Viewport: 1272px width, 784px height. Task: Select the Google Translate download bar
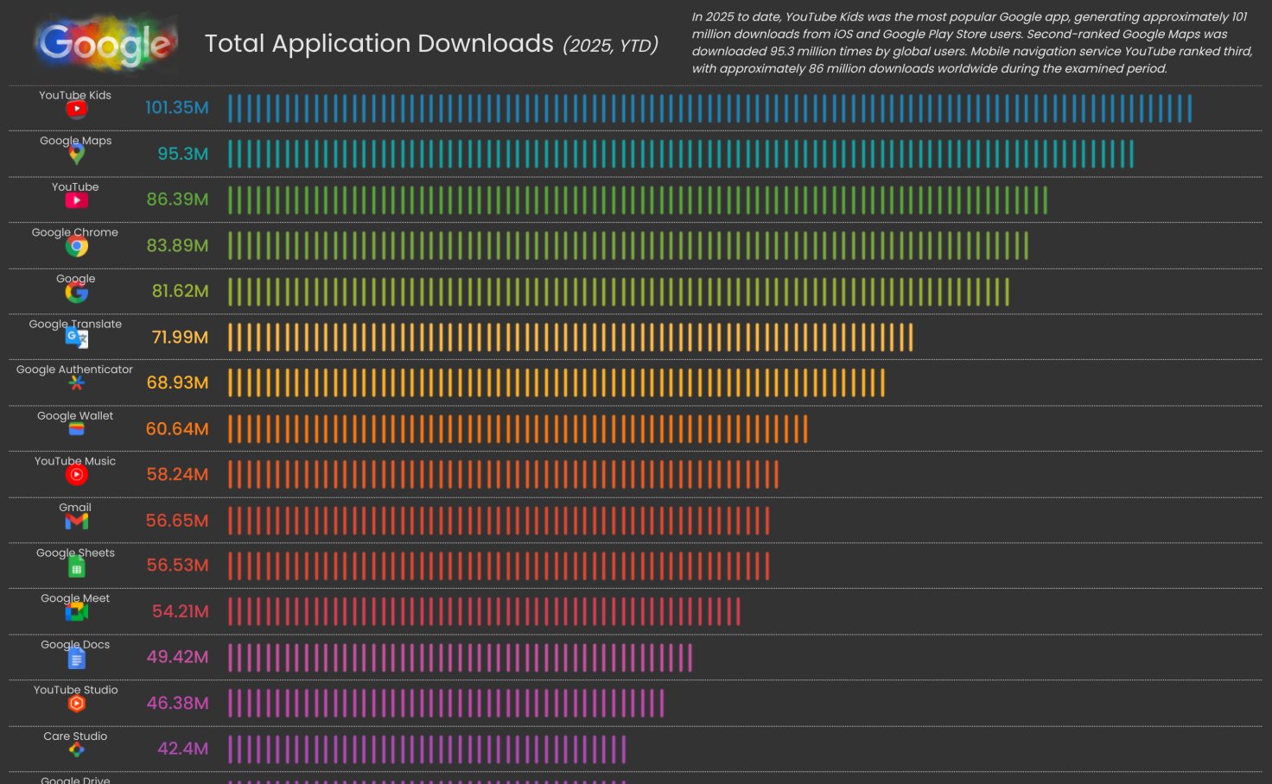pyautogui.click(x=570, y=337)
